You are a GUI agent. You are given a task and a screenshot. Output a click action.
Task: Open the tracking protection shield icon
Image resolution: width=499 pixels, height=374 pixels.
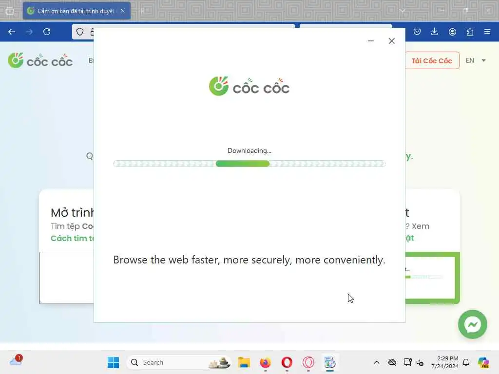pyautogui.click(x=80, y=32)
